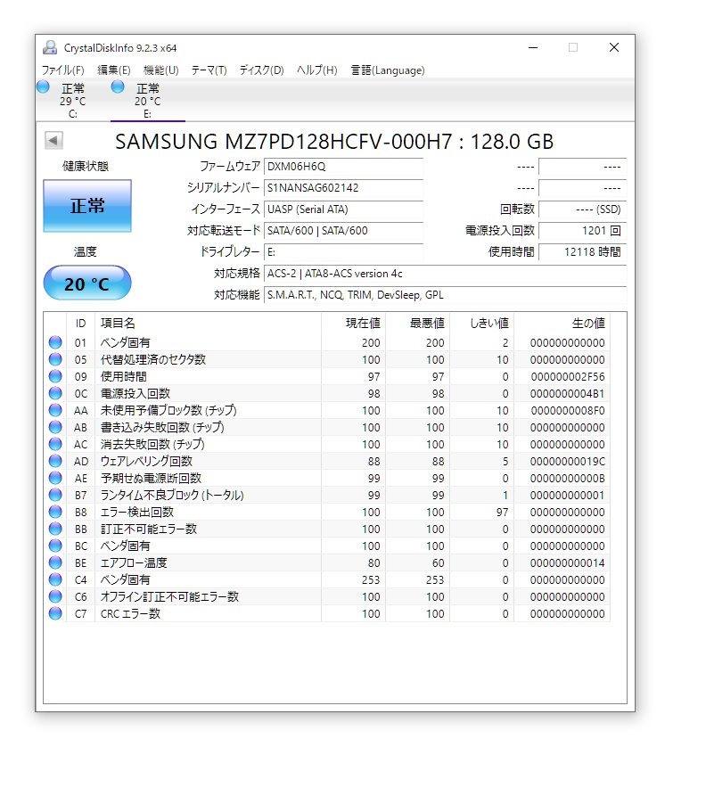Click the drive letter field E:
The width and height of the screenshot is (706, 788).
(x=344, y=252)
